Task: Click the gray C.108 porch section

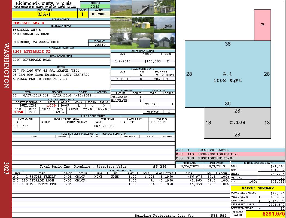Action: click(237, 123)
